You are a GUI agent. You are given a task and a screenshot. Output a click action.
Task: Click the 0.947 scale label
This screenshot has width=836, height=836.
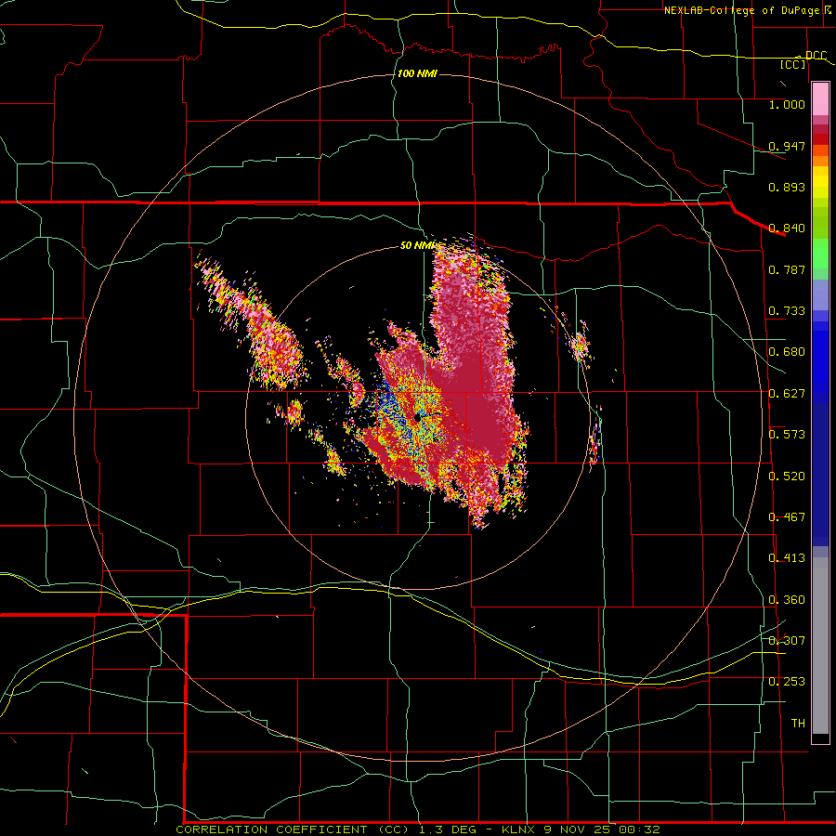(x=787, y=146)
